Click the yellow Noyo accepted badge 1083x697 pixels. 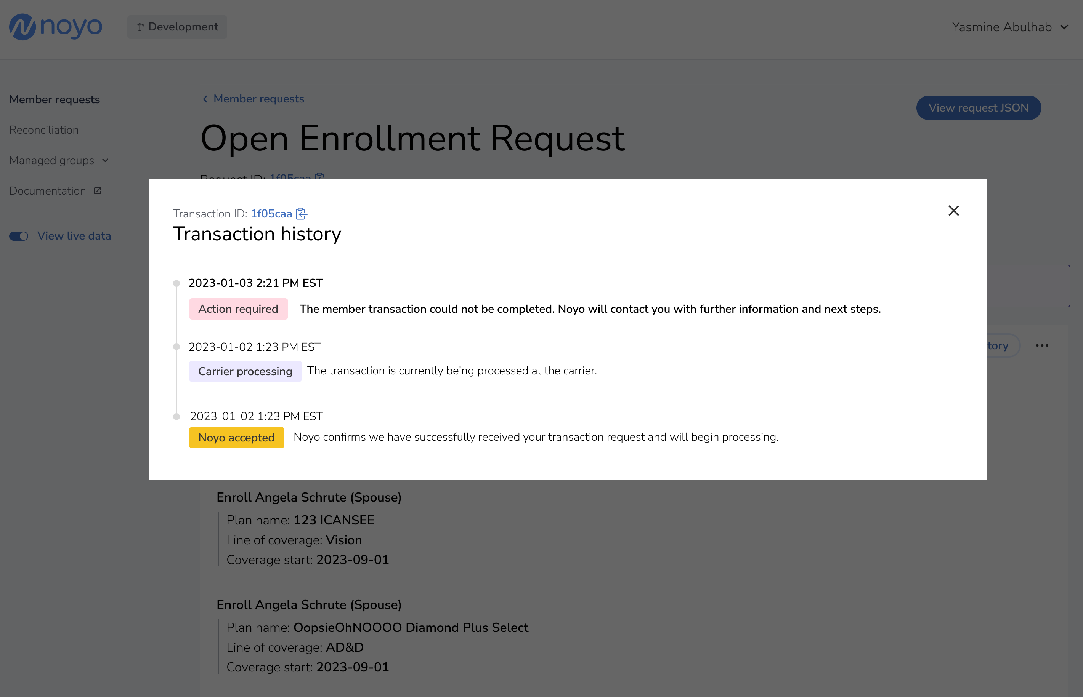point(236,438)
